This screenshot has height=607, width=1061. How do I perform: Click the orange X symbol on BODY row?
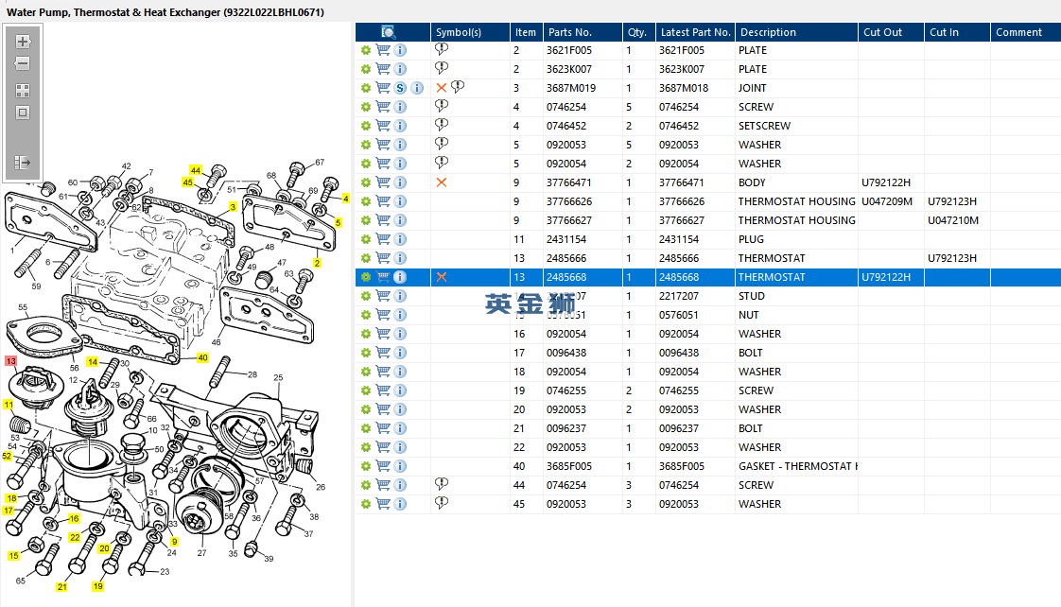coord(442,182)
